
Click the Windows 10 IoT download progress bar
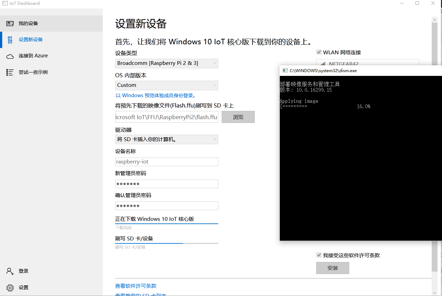[166, 224]
